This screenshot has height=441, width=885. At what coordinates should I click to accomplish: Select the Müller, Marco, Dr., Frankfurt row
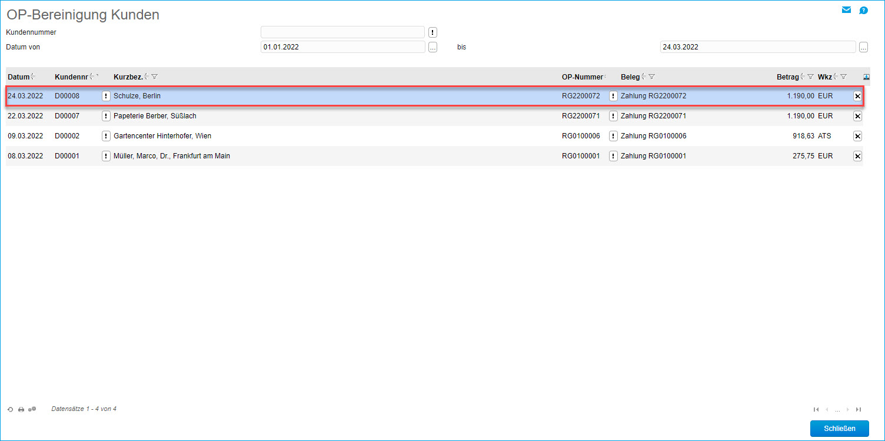(434, 156)
